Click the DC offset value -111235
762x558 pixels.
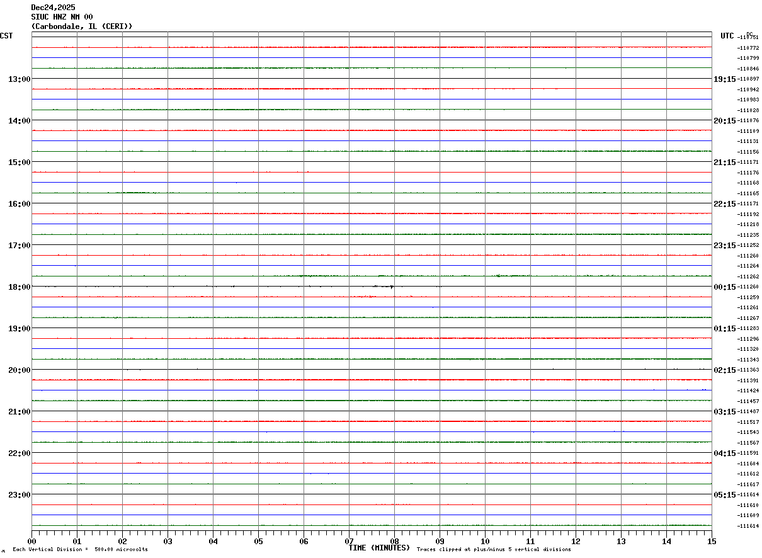point(748,236)
